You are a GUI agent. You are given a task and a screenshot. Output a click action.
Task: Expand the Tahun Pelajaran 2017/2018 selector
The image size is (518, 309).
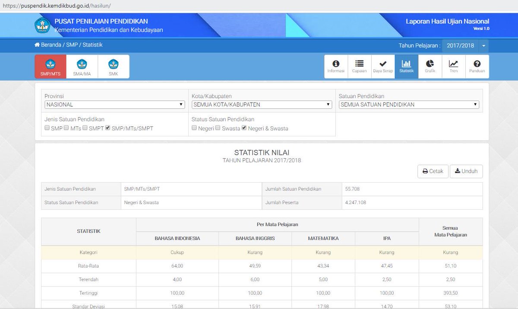465,46
